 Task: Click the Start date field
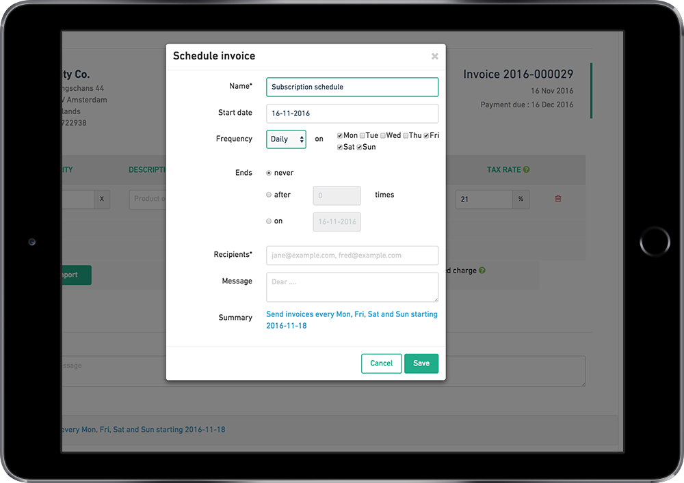point(352,113)
